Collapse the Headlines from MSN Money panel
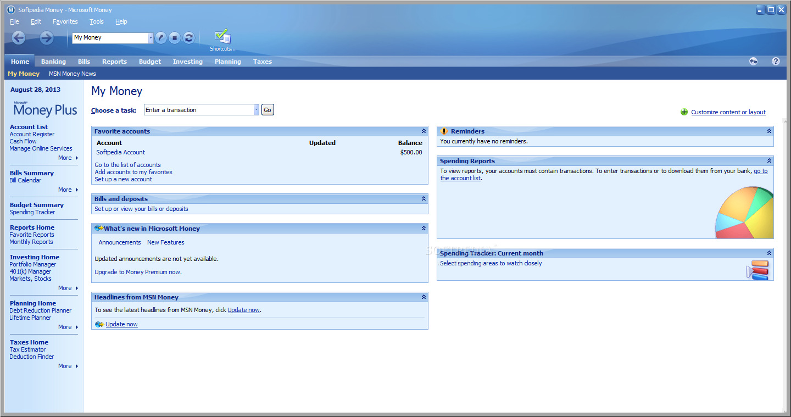The height and width of the screenshot is (417, 791). click(x=424, y=297)
